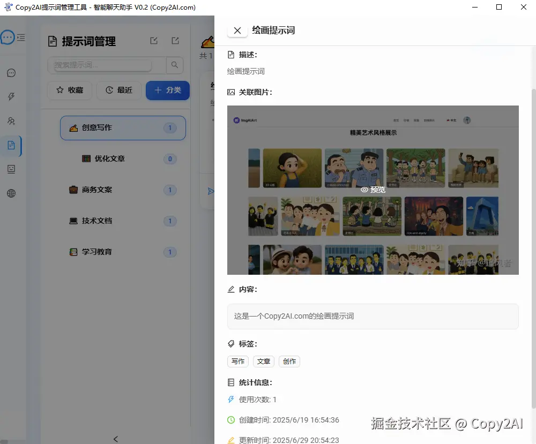Click the 内容 edit pencil icon
Viewport: 536px width, 444px height.
click(231, 289)
